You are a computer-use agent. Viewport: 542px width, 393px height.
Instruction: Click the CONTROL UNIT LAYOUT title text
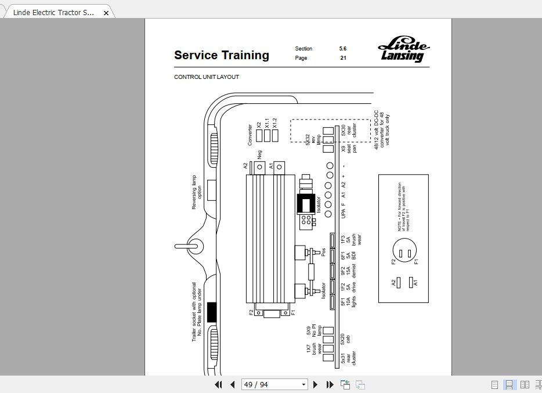point(207,77)
